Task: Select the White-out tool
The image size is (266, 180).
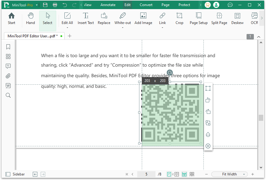Action: coord(123,19)
